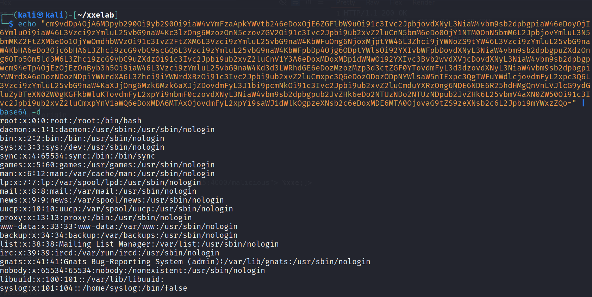
Task: Switch to the faint Pretty tab
Action: (345, 3)
